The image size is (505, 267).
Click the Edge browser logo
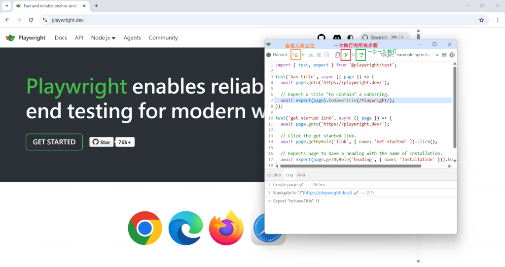pos(186,228)
